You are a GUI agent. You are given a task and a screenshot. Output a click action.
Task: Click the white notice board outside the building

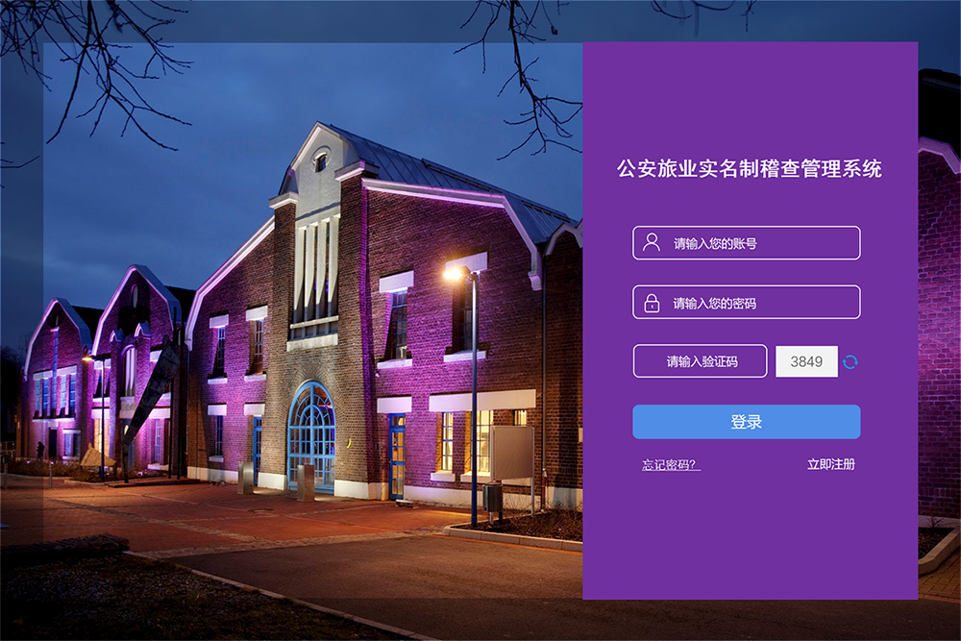511,453
